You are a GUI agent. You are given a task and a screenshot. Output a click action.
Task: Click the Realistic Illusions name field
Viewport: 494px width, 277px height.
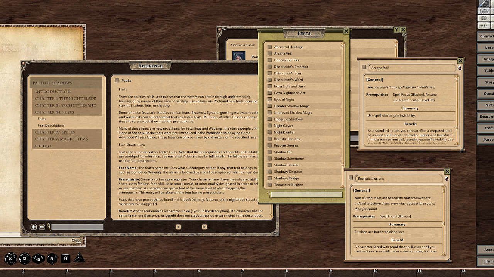click(399, 179)
